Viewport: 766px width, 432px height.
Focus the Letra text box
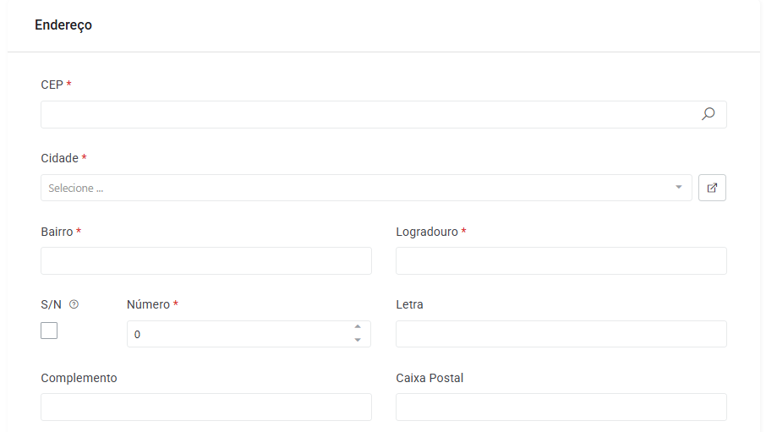[x=561, y=334]
